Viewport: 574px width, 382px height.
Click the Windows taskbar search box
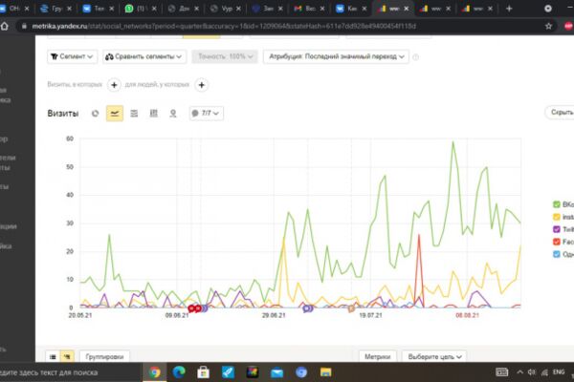coord(70,372)
